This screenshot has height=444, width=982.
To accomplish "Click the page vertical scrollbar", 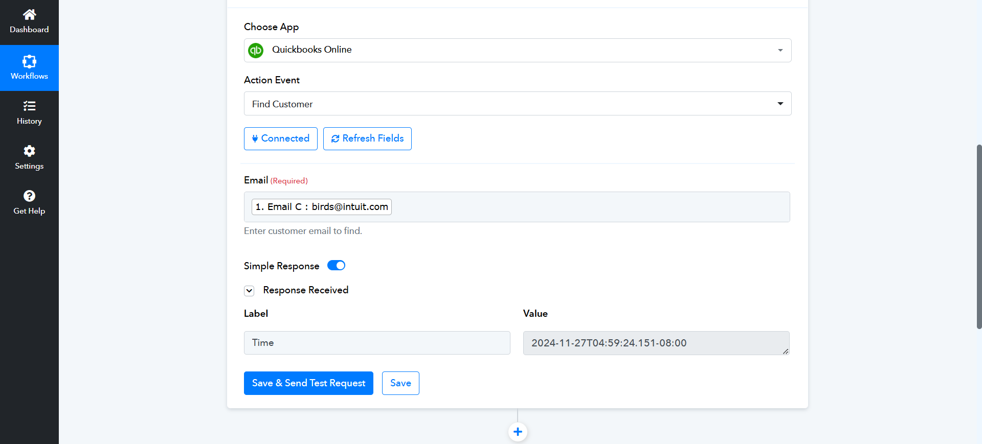I will [979, 237].
